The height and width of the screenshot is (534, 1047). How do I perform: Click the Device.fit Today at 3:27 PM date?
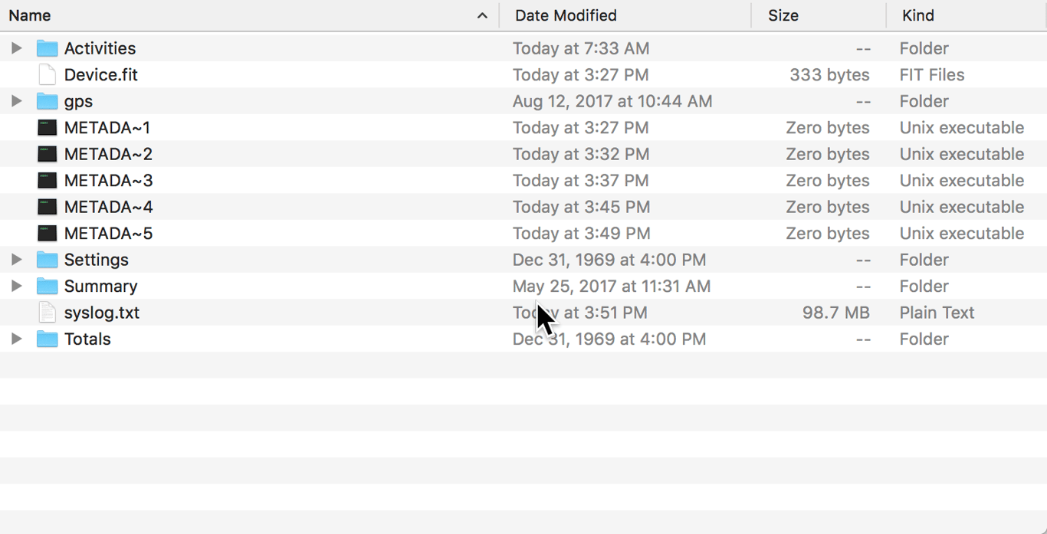click(581, 75)
